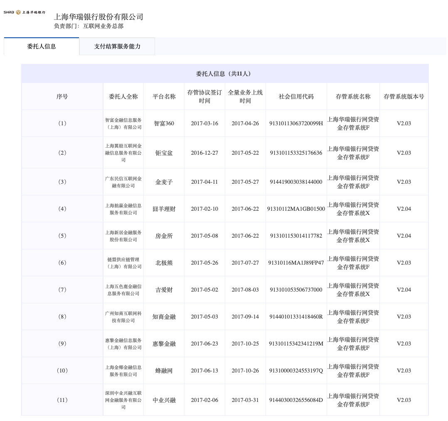Click the 存管系统版本号 column header
448x421 pixels.
(x=404, y=96)
